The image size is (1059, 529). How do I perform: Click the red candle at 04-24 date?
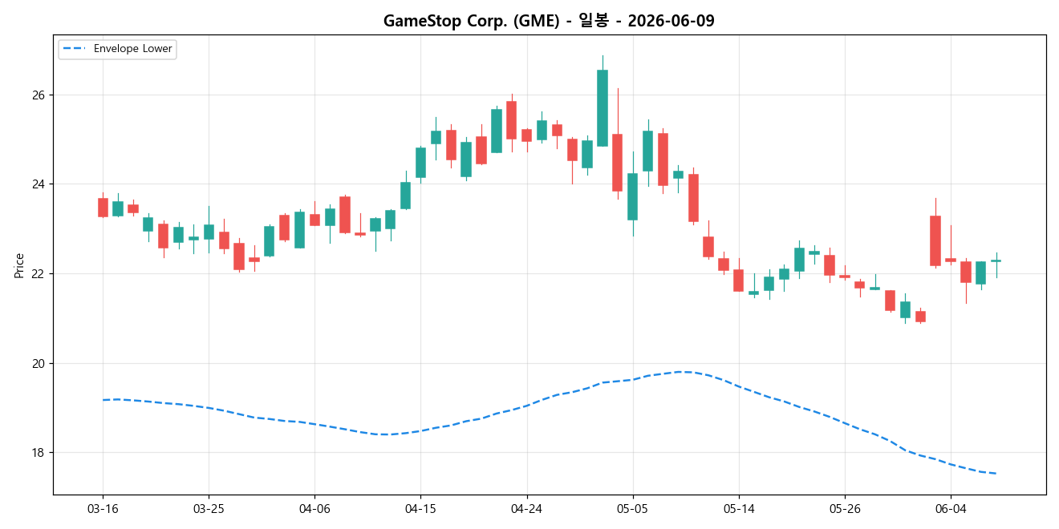(526, 135)
